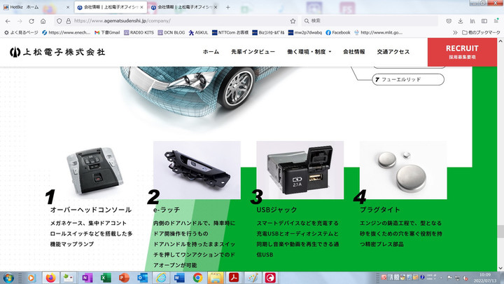This screenshot has height=284, width=504.
Task: Click the page scrollbar up arrow
Action: click(500, 41)
